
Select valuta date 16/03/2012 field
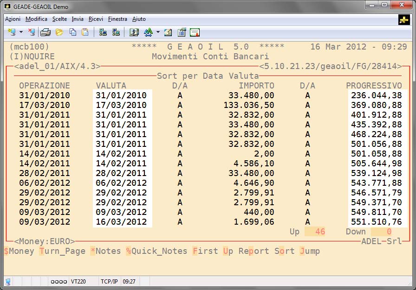tap(121, 222)
